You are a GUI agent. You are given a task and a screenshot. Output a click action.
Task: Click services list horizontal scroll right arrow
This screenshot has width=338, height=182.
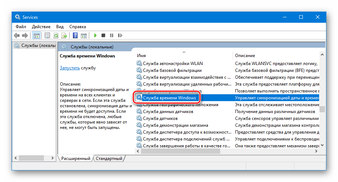(x=316, y=151)
